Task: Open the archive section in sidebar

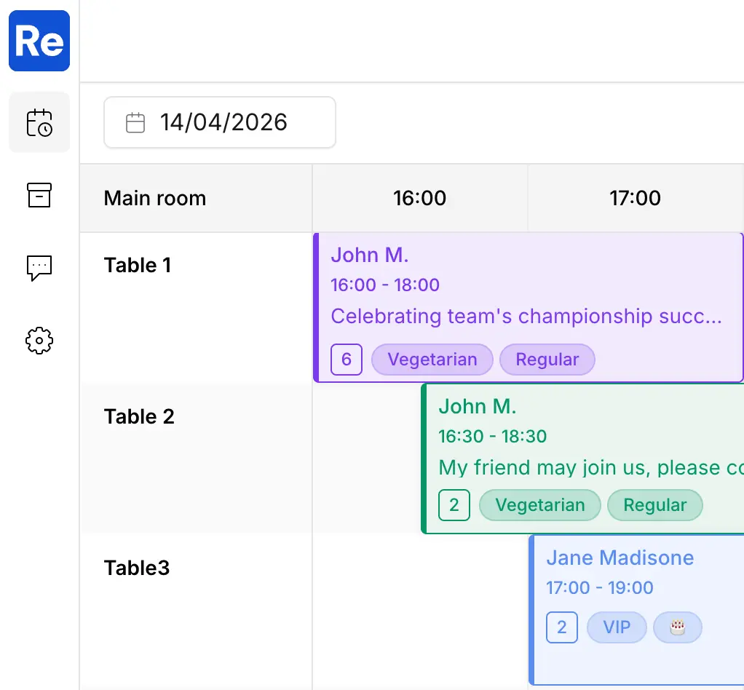Action: point(39,195)
